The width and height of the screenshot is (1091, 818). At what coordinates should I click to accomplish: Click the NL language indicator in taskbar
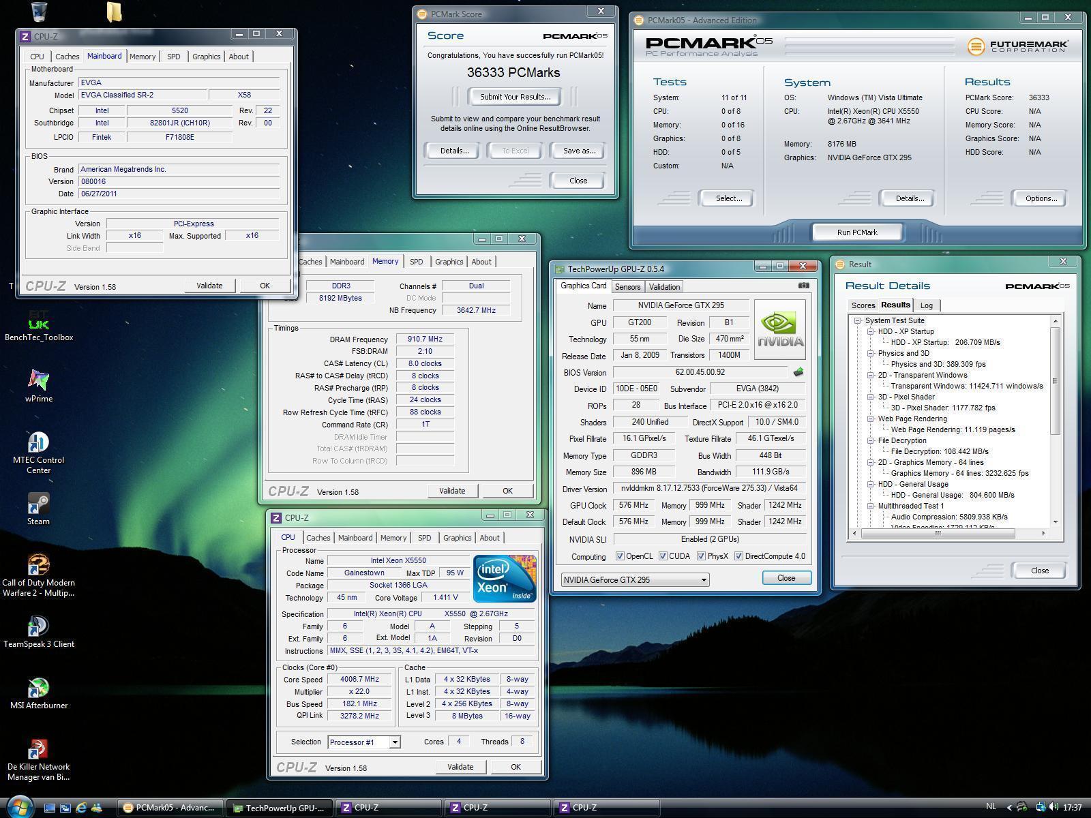coord(991,807)
